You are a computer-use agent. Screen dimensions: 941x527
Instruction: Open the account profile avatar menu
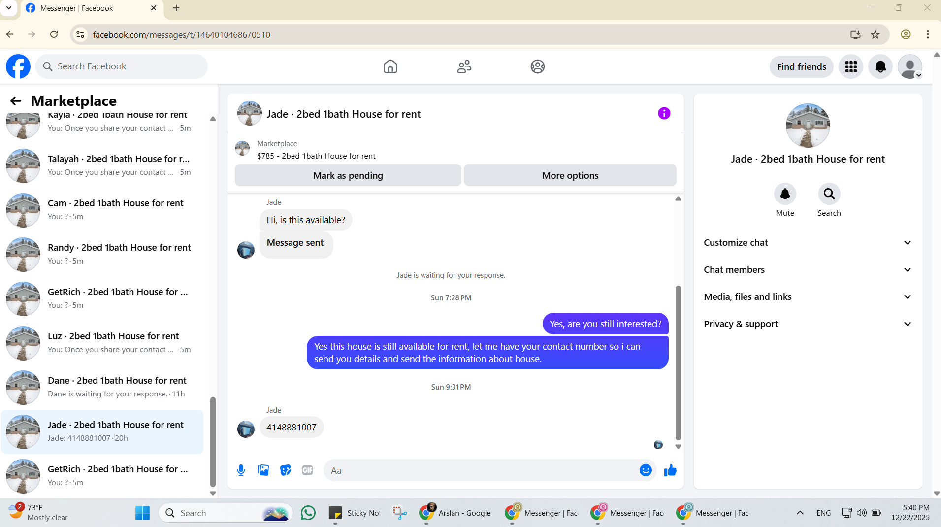tap(910, 66)
